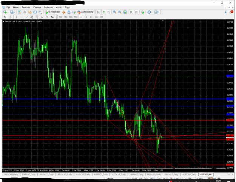Open the periodicity clock dropdown
This screenshot has height=182, width=236.
click(x=150, y=12)
